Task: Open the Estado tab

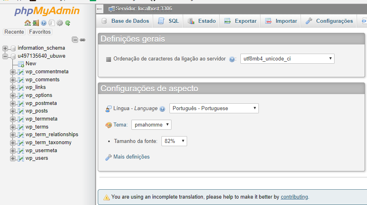Action: [202, 21]
